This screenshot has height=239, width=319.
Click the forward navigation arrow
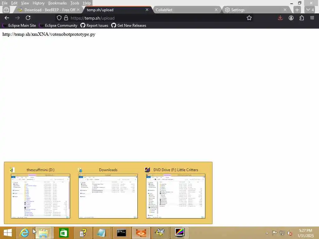17,18
